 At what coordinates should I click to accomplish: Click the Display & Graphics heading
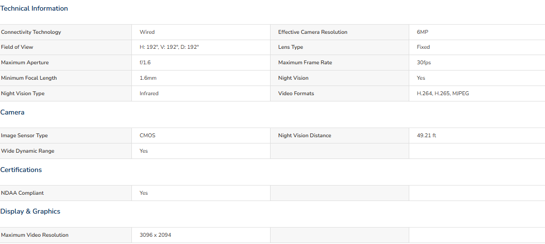[x=30, y=212]
